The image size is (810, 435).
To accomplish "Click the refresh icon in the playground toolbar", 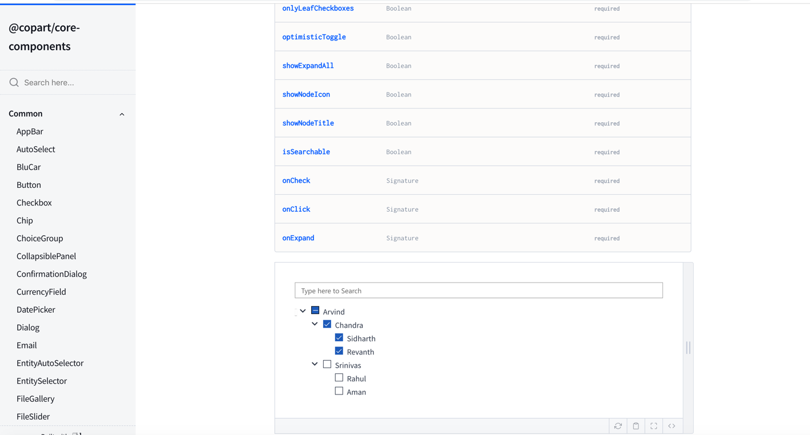I will click(x=618, y=426).
